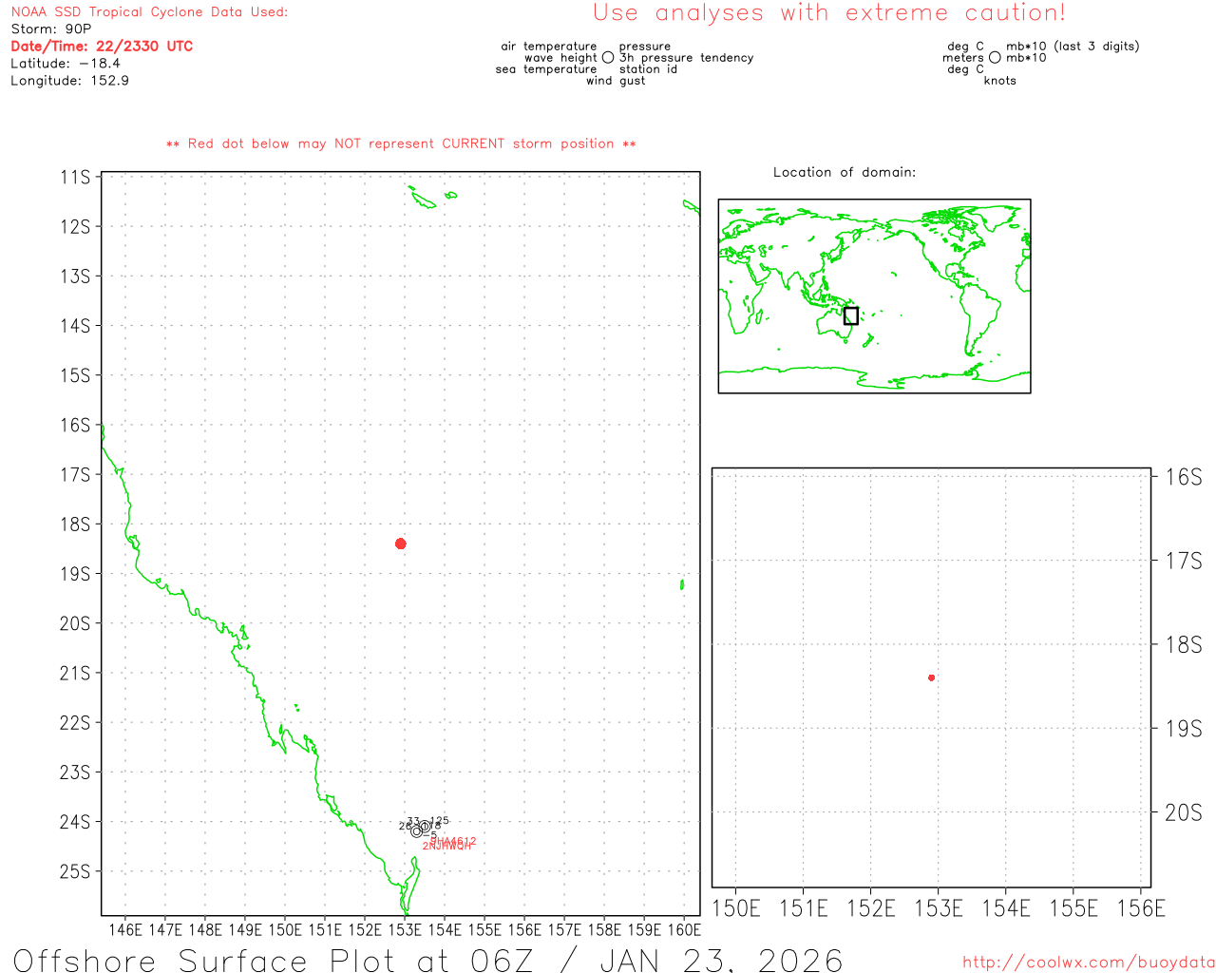This screenshot has width=1216, height=973.
Task: Click the "21S" latitude label
Action: click(75, 673)
